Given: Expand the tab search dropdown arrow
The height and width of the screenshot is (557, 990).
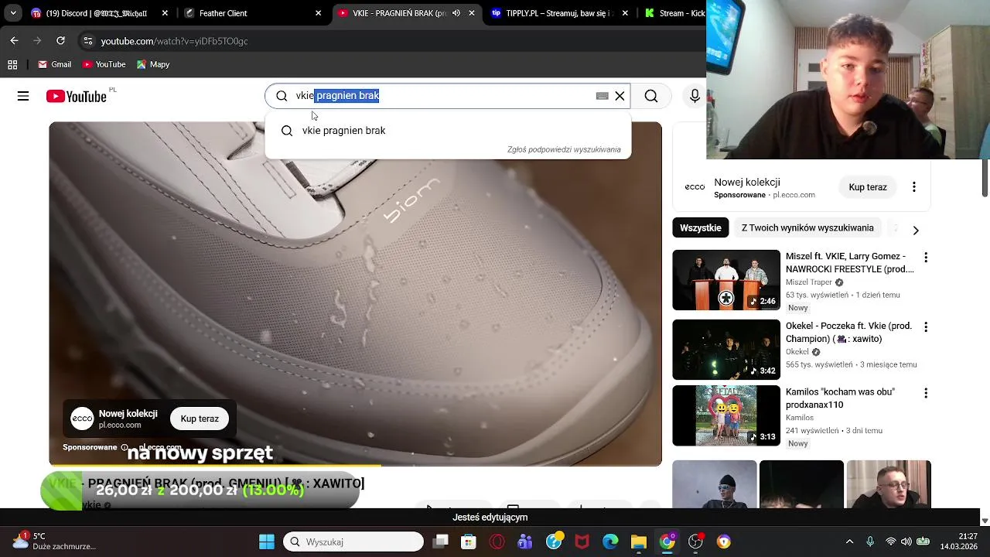Looking at the screenshot, I should (12, 13).
